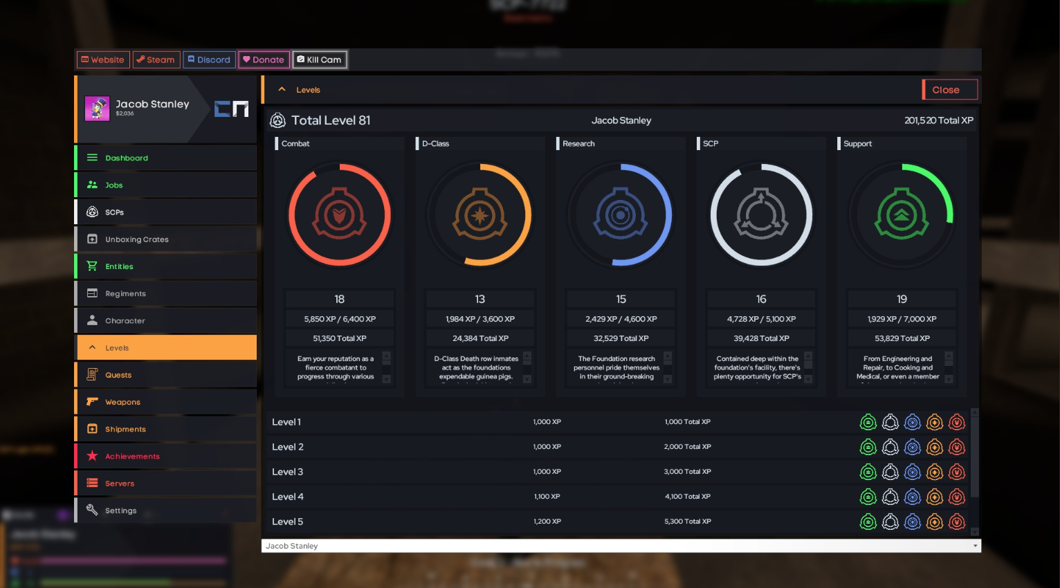Click the Donate button

264,59
